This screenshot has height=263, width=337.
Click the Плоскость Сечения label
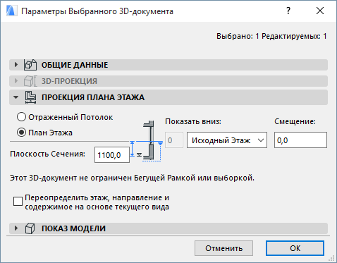point(47,154)
